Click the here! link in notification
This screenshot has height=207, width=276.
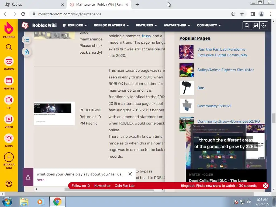coord(41,180)
